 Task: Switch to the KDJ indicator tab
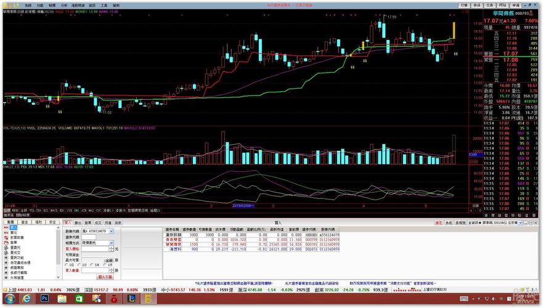coord(62,211)
